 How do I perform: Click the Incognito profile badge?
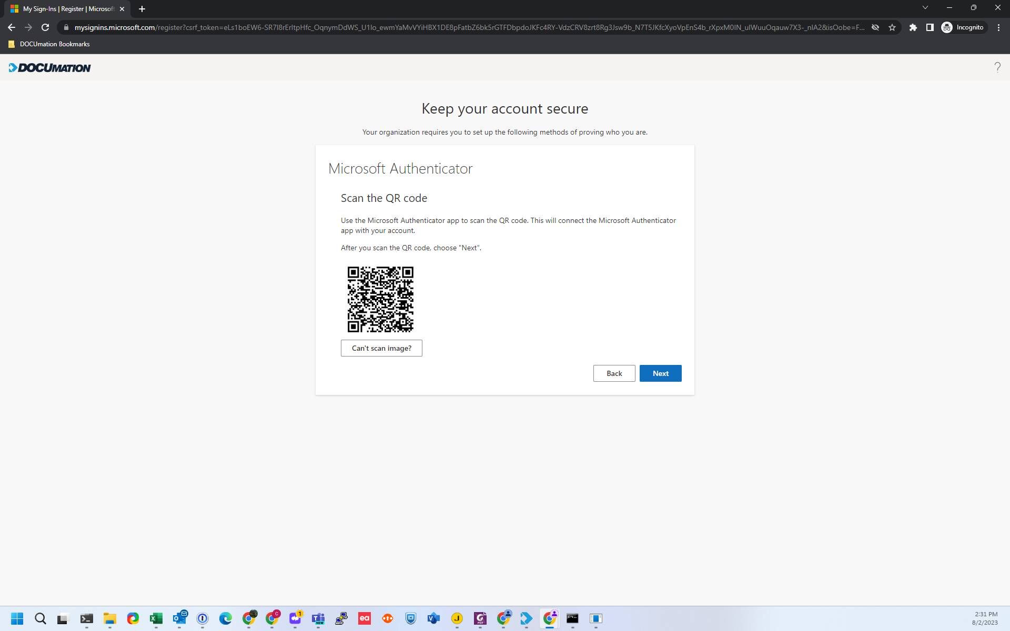(963, 27)
